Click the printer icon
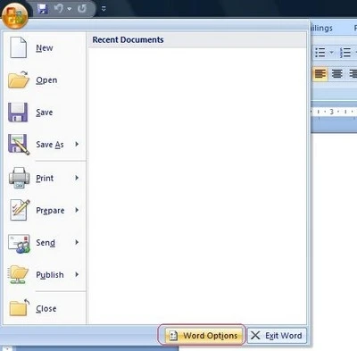This screenshot has width=357, height=351. coord(19,178)
